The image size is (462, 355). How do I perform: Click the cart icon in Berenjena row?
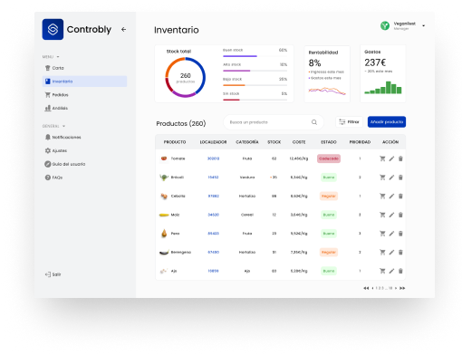(382, 252)
